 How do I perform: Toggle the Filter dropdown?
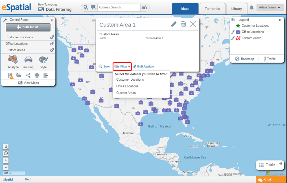click(122, 67)
